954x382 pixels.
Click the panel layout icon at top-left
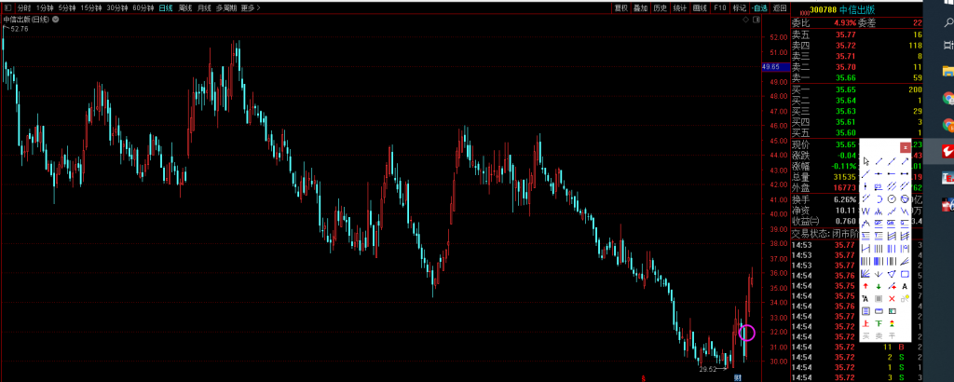pyautogui.click(x=7, y=7)
